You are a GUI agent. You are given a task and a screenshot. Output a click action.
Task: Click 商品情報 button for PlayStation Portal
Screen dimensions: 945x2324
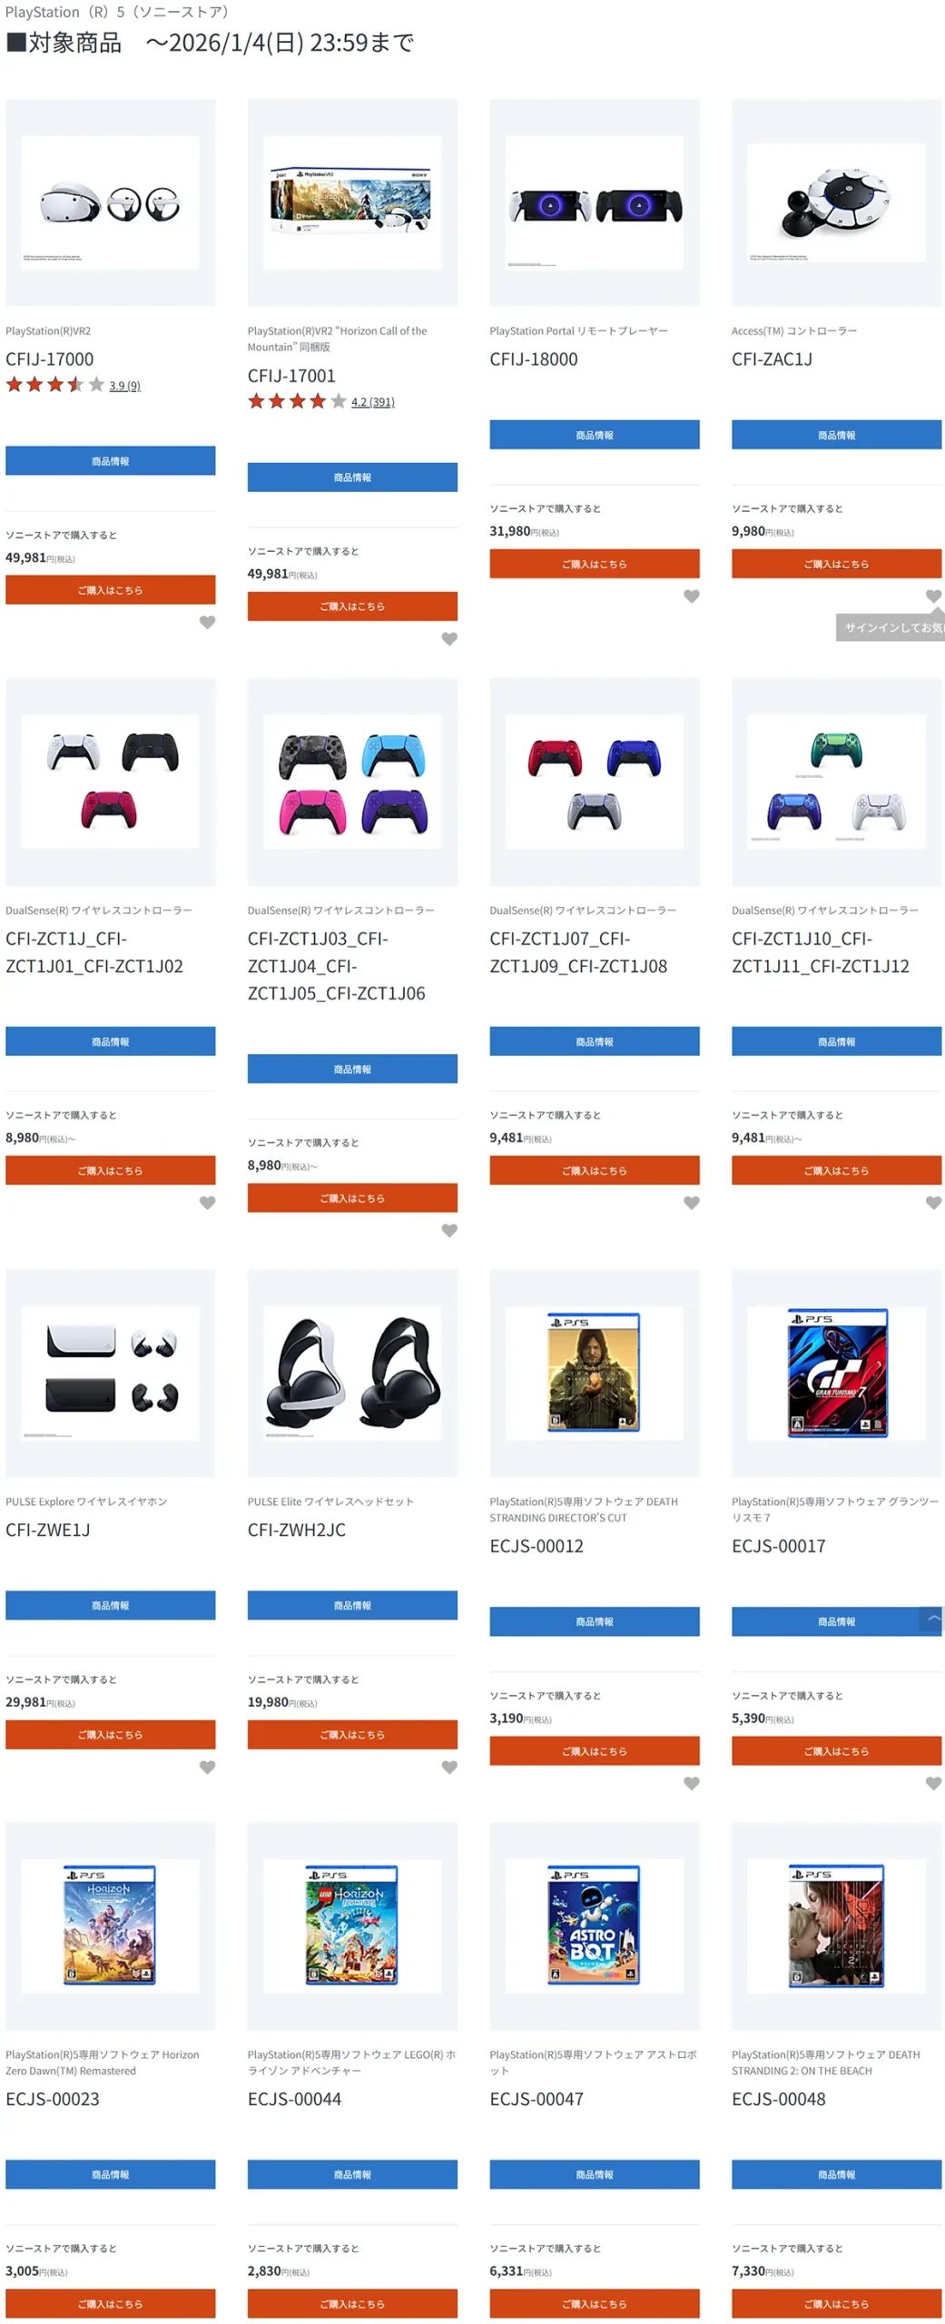tap(594, 435)
